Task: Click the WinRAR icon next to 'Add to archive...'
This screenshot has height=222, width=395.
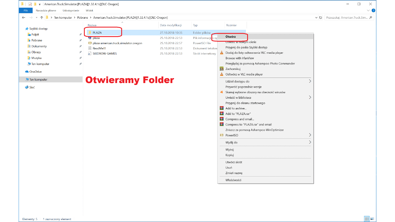Action: coord(222,108)
